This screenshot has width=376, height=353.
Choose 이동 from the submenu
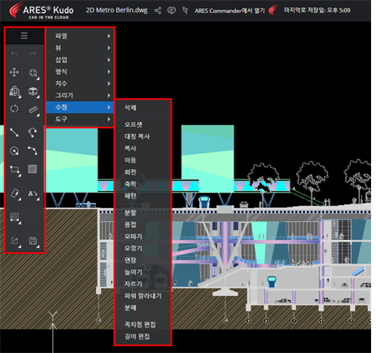[143, 160]
